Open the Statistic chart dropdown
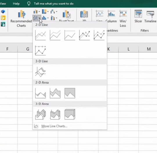This screenshot has width=157, height=153. (45, 18)
